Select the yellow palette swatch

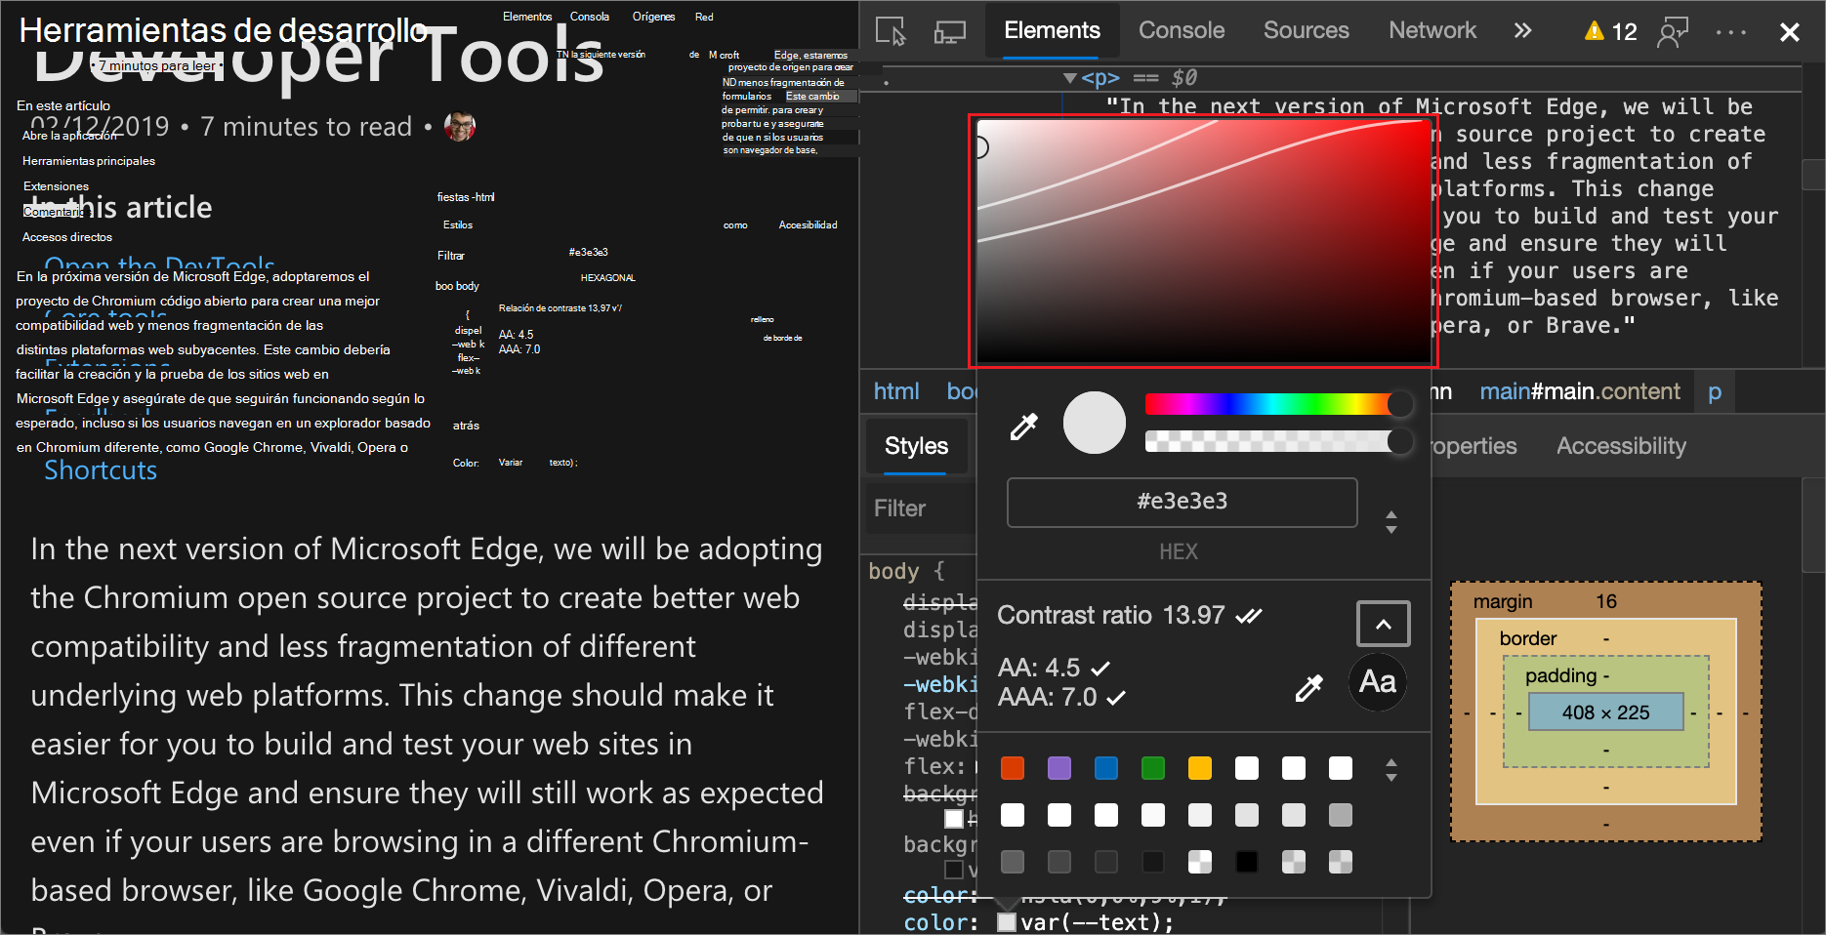pos(1200,768)
